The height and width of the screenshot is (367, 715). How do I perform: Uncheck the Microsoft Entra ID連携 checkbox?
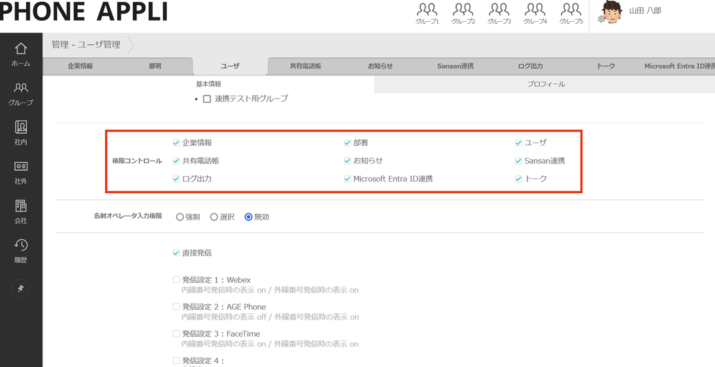[348, 179]
